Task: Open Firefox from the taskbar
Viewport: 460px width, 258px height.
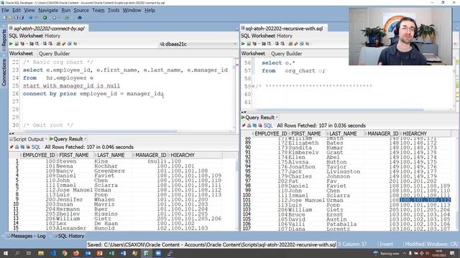Action: tap(76, 253)
